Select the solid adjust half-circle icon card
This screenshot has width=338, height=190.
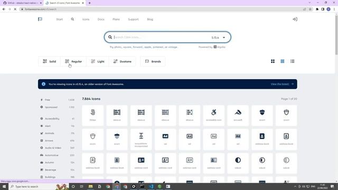coord(238,163)
